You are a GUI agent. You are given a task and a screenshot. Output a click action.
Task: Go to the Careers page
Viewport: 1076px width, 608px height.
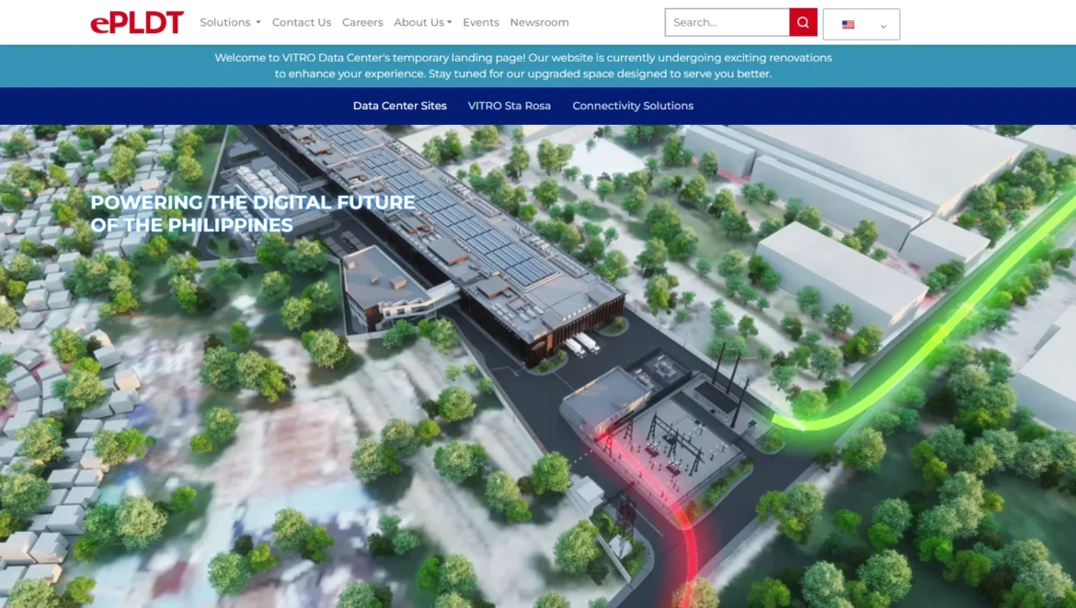[362, 22]
